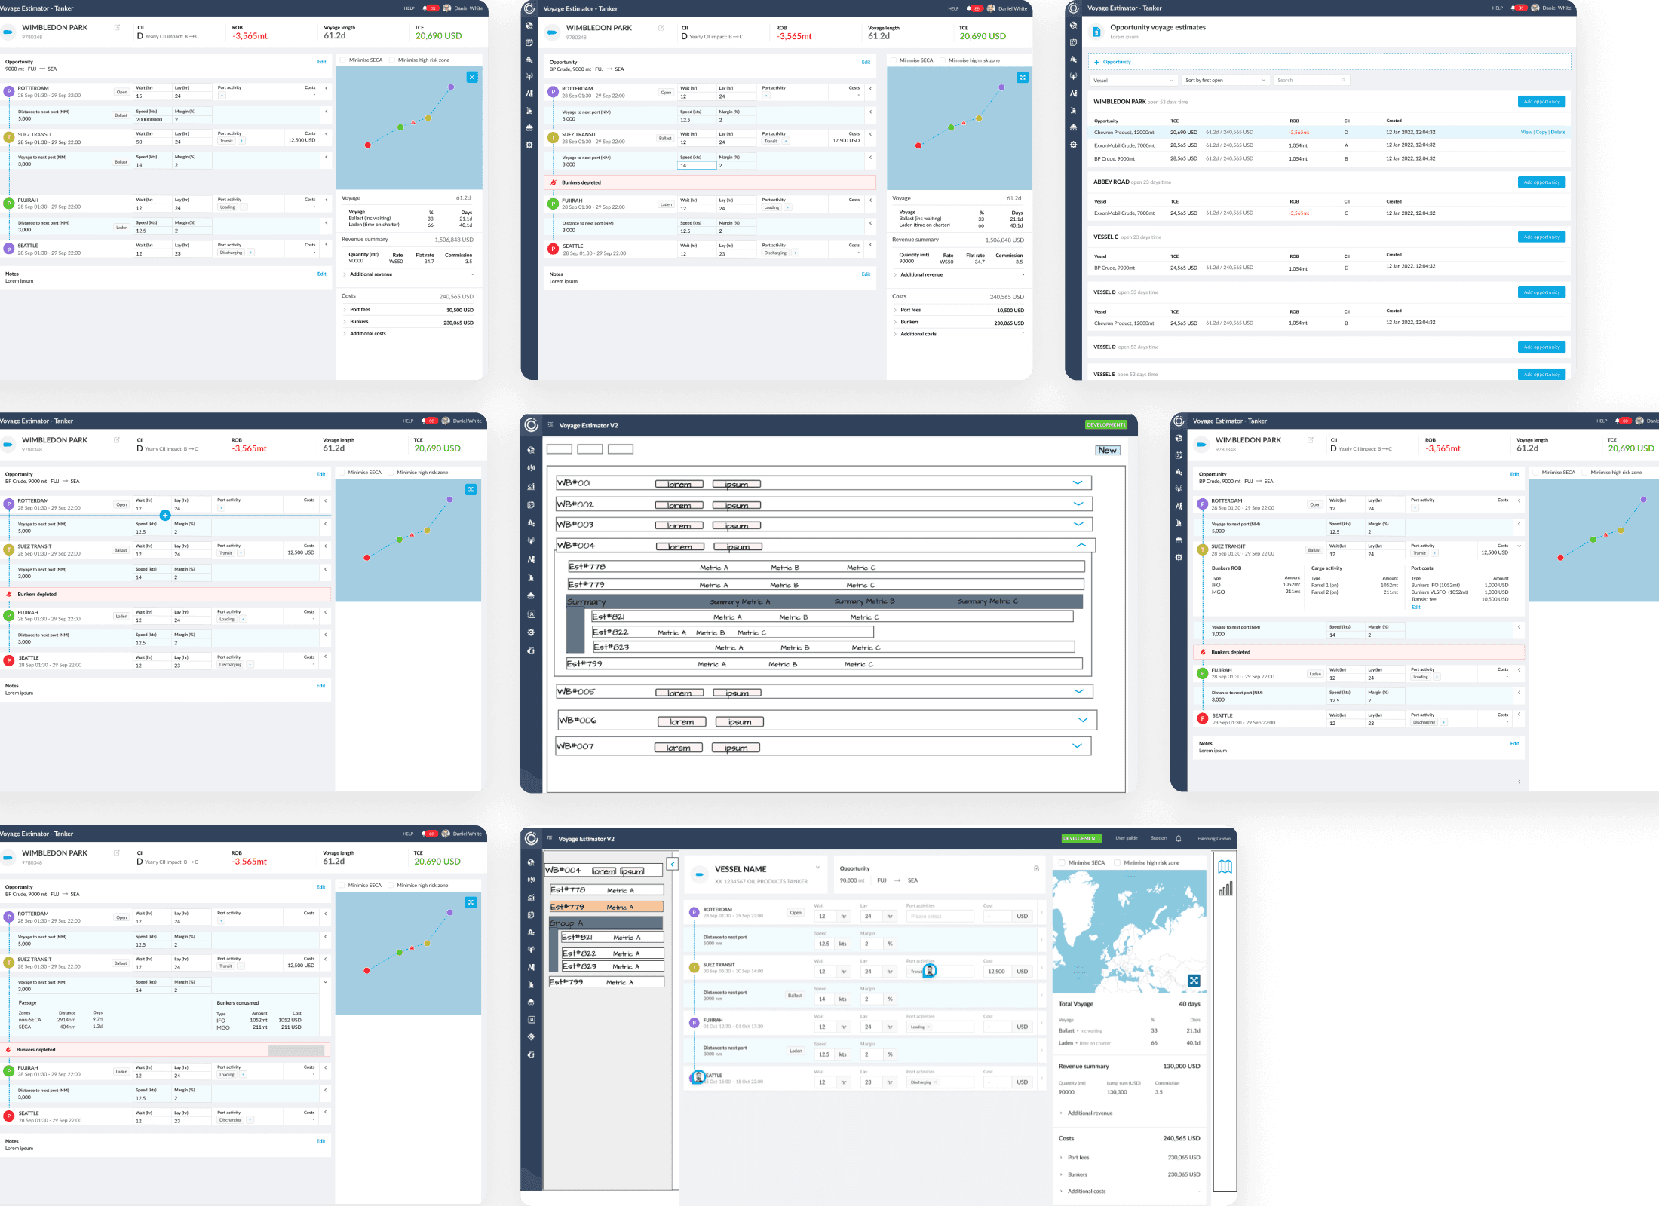Click Daniel White avatar in Opportunity voyage estimates header

pos(1535,8)
